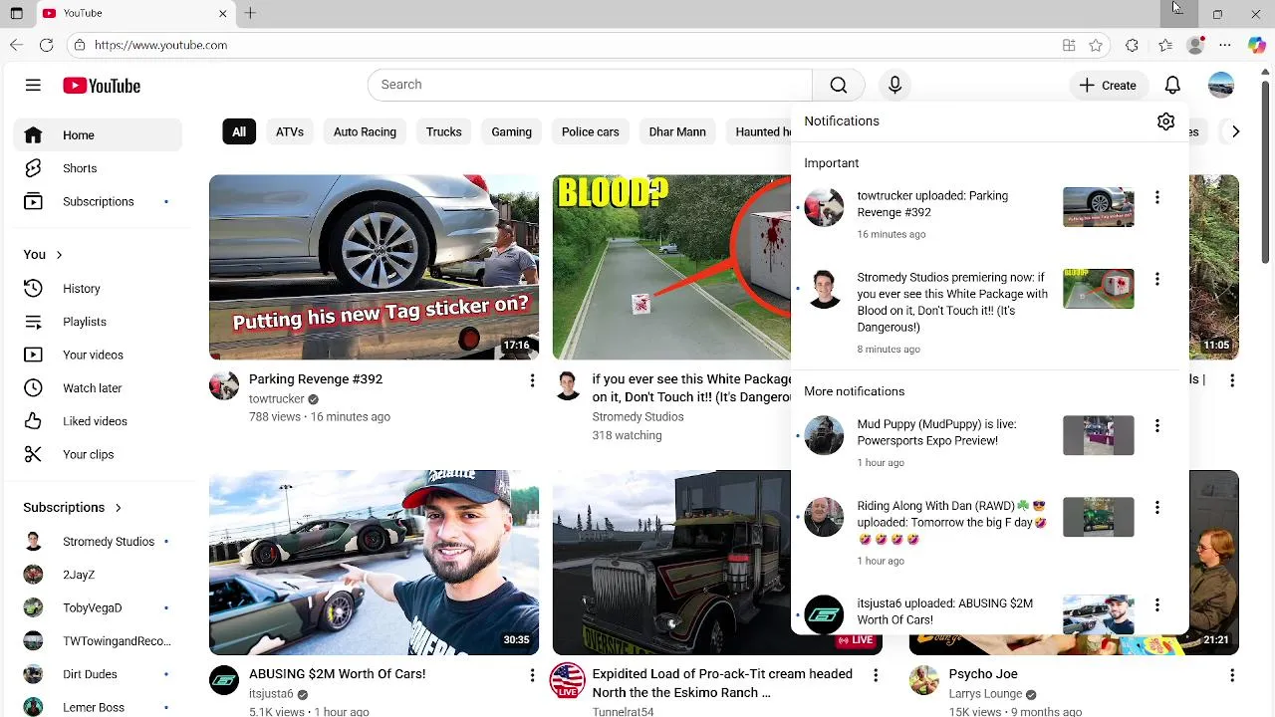The height and width of the screenshot is (717, 1275).
Task: Select the Trucks filter chip
Action: click(443, 131)
